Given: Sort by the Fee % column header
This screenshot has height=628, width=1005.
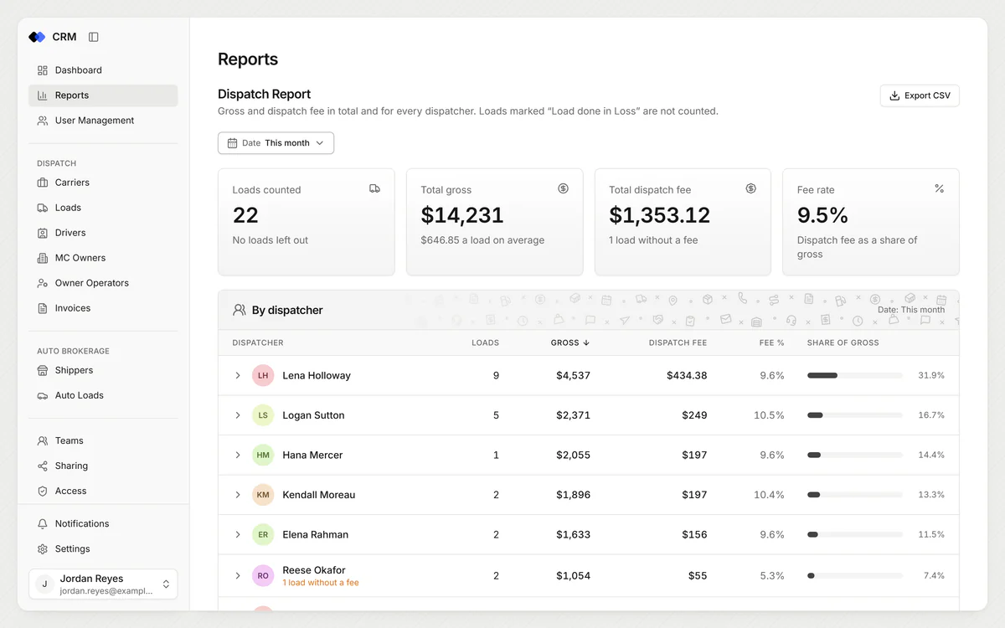Looking at the screenshot, I should pyautogui.click(x=772, y=342).
